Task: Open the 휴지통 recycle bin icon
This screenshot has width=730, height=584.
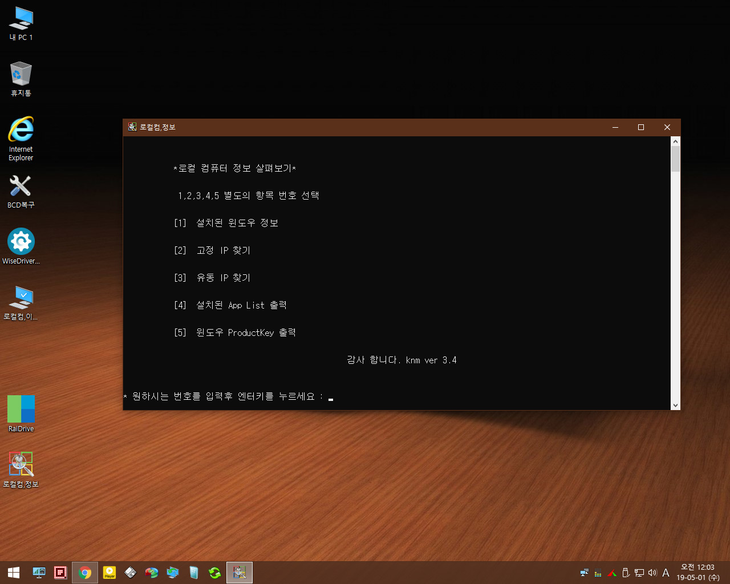Action: click(21, 79)
